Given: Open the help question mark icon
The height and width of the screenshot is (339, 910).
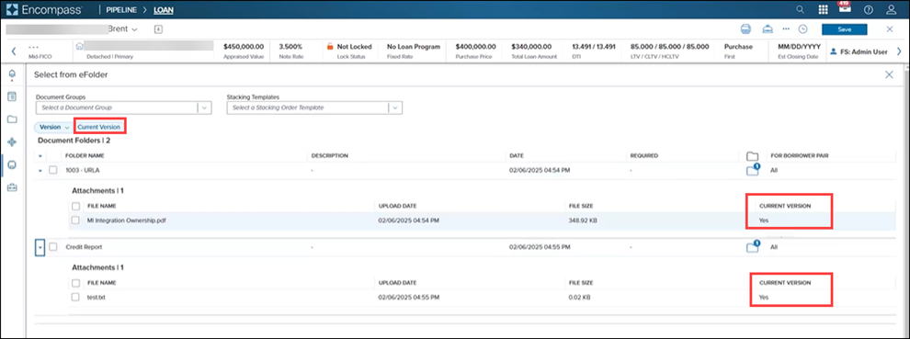Looking at the screenshot, I should coord(869,10).
